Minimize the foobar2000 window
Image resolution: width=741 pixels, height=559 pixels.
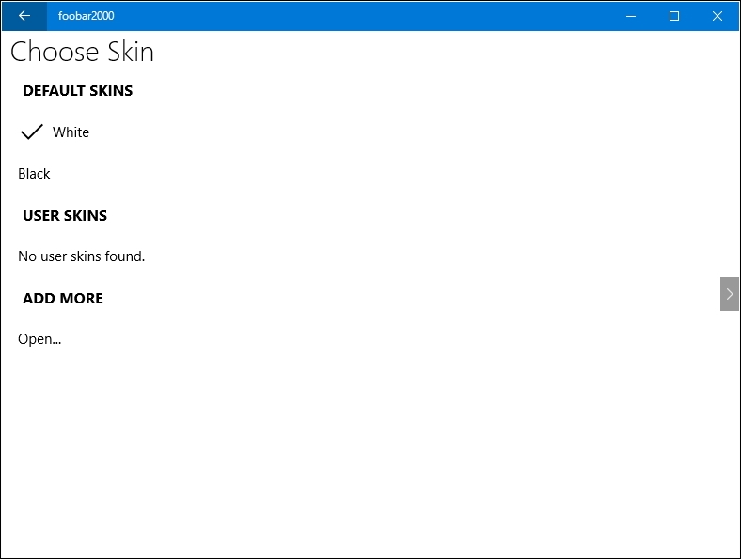point(631,16)
